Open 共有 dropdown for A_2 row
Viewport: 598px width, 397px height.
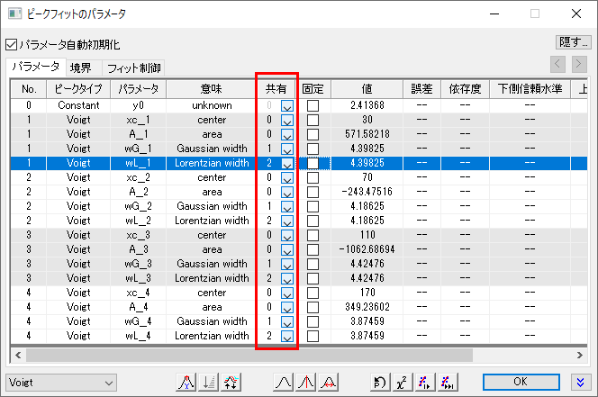(287, 193)
